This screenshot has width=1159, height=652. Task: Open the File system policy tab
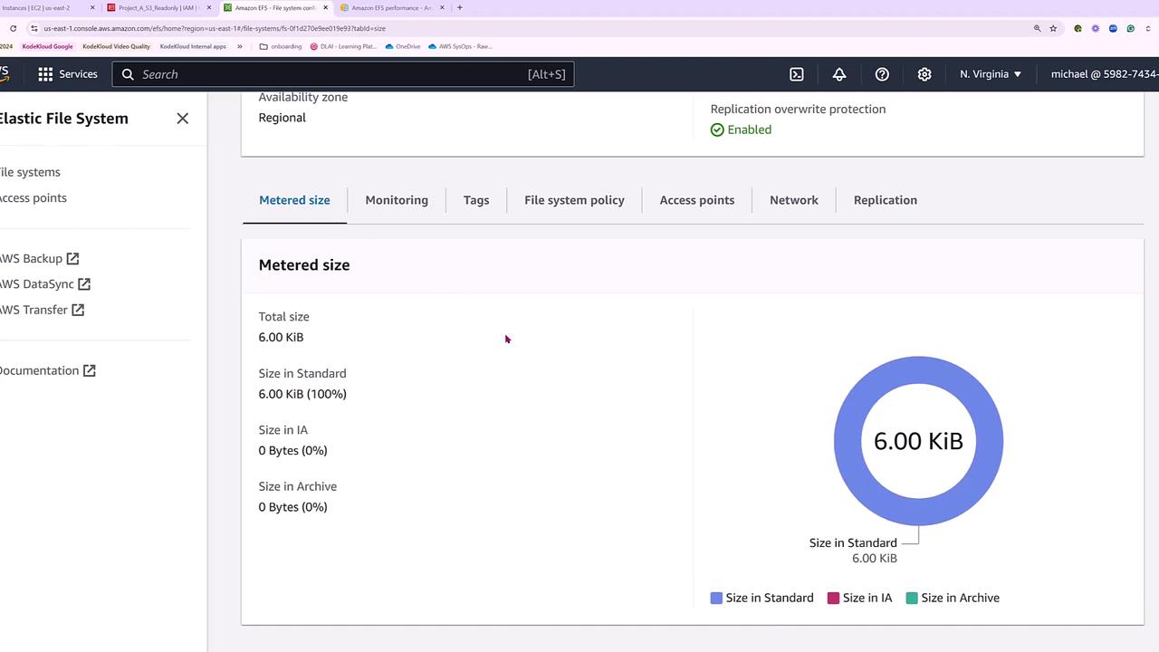[574, 200]
